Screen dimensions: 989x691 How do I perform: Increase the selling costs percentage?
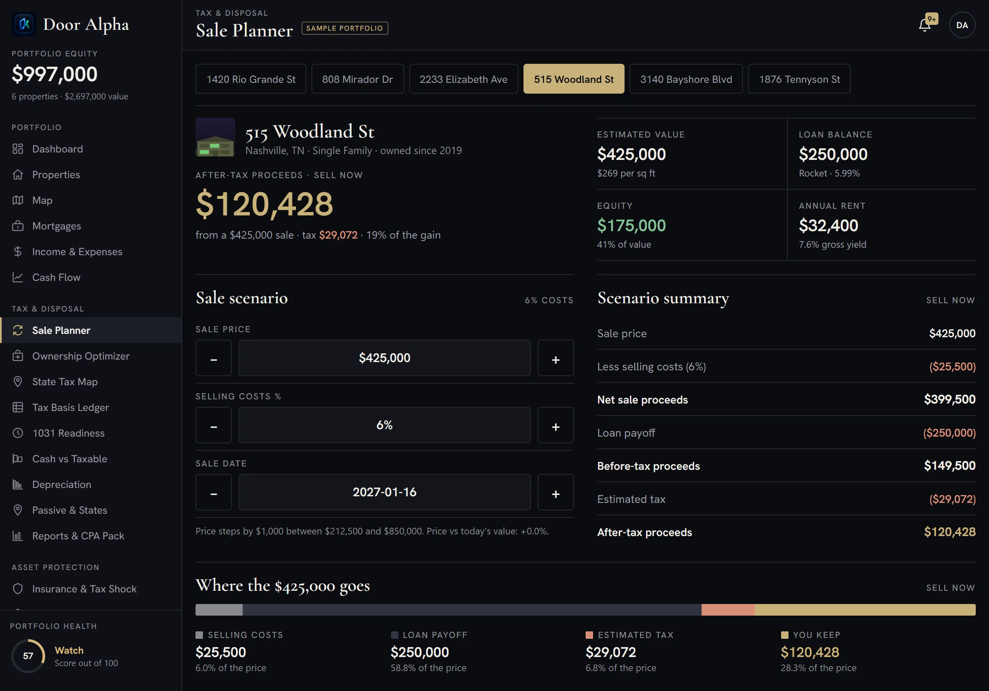[556, 425]
